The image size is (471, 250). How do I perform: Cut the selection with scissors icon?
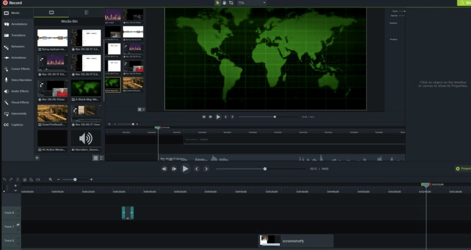[18, 180]
